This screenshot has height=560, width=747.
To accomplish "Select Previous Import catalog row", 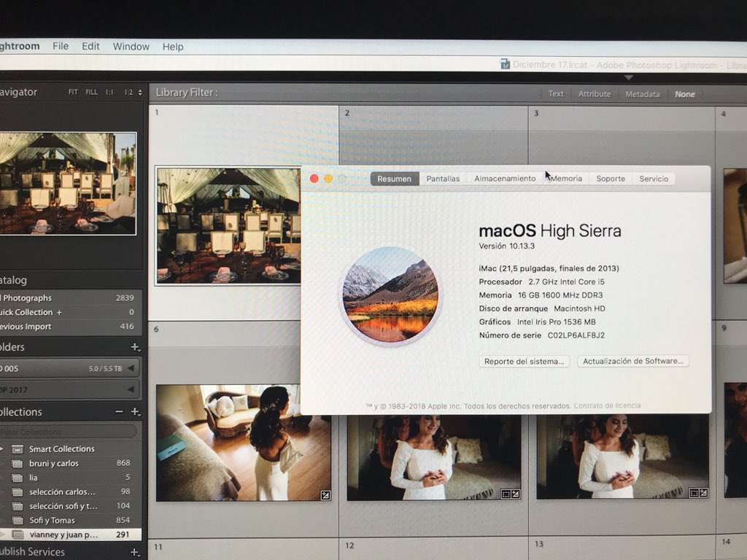I will 71,326.
